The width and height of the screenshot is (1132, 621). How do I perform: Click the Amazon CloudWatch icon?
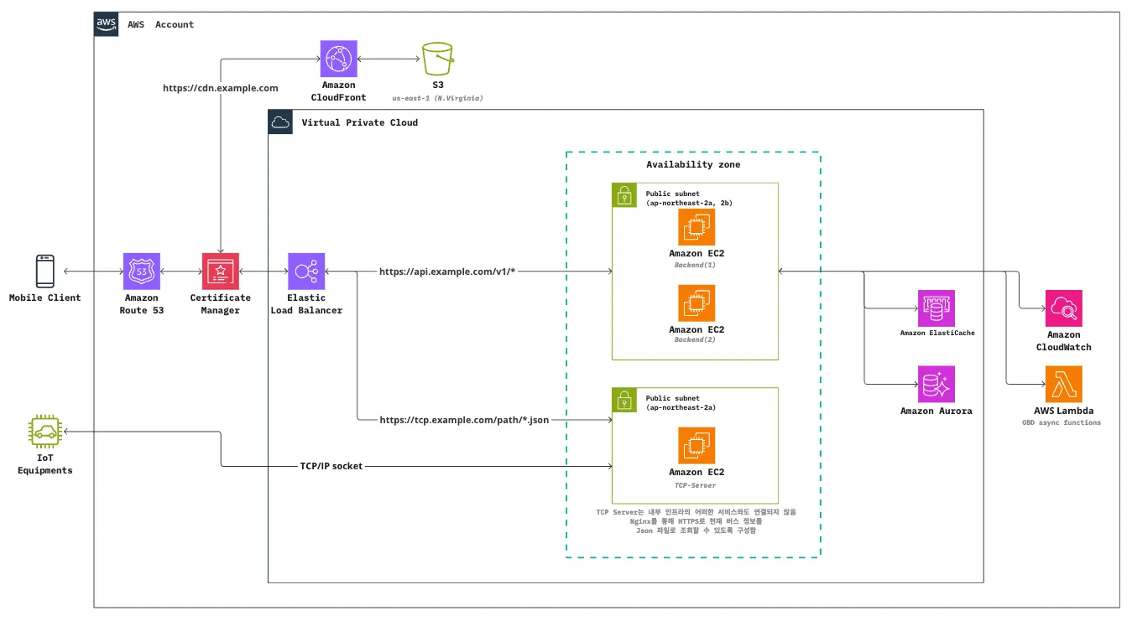point(1063,308)
